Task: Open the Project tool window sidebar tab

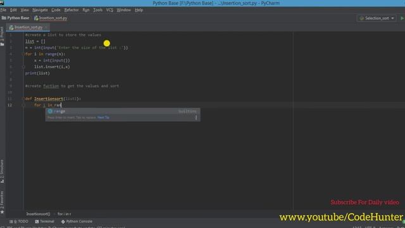Action: pos(3,36)
